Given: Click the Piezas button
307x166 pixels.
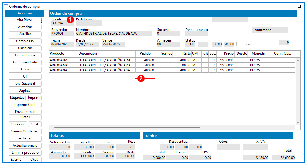Looking at the screenshot, I should tap(25, 117).
